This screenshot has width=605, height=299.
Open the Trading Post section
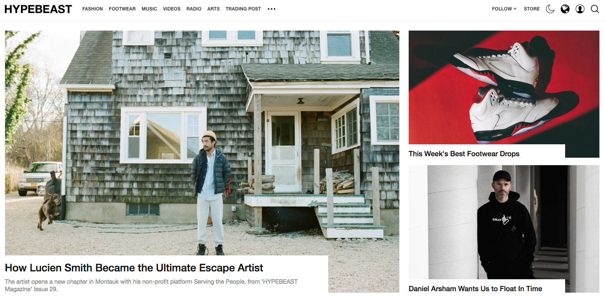243,9
